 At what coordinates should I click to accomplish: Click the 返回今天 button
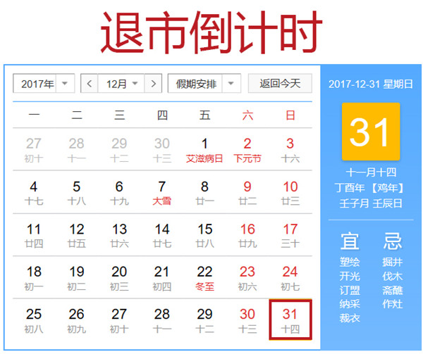coord(280,84)
